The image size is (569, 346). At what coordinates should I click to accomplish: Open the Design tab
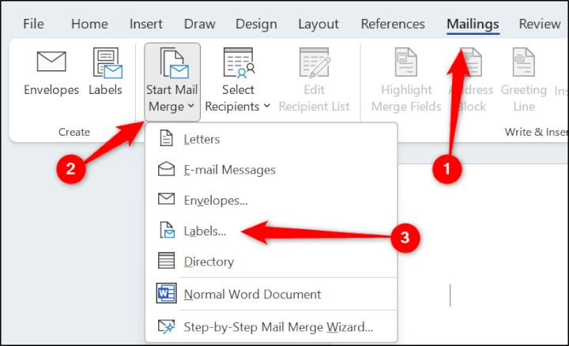[x=258, y=24]
